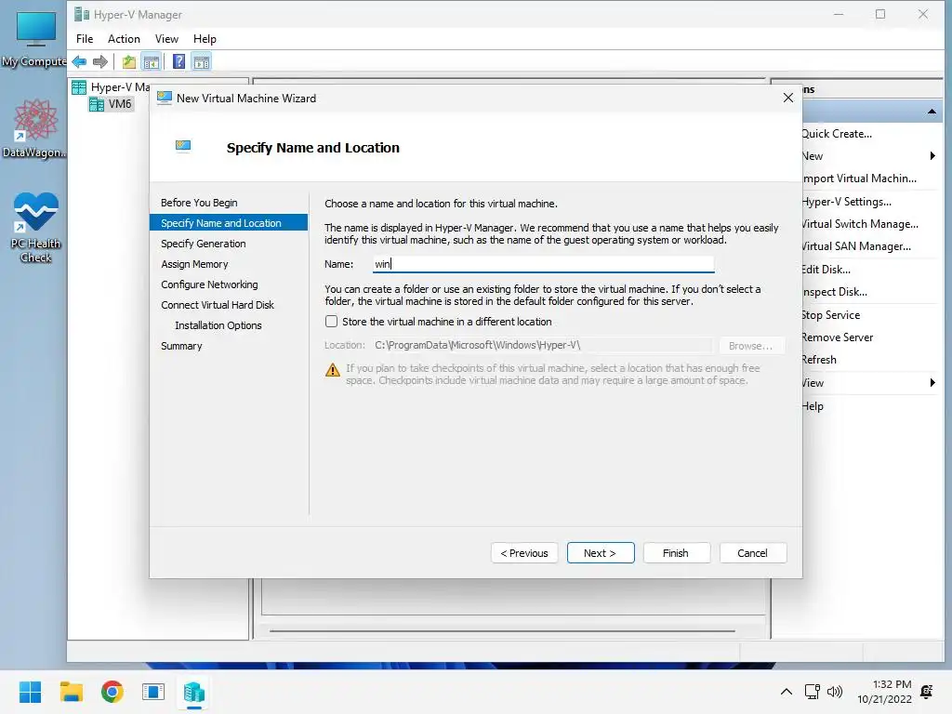Cancel the wizard

pyautogui.click(x=752, y=553)
